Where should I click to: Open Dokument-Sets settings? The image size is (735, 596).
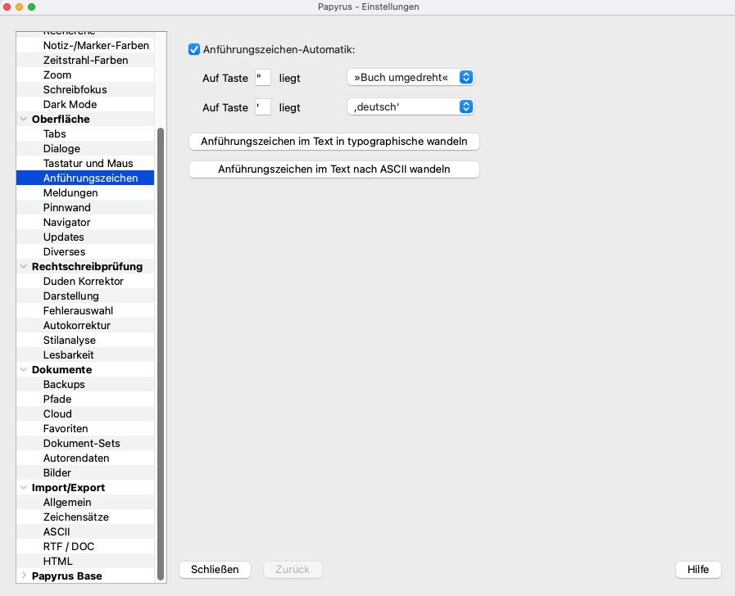pos(85,444)
